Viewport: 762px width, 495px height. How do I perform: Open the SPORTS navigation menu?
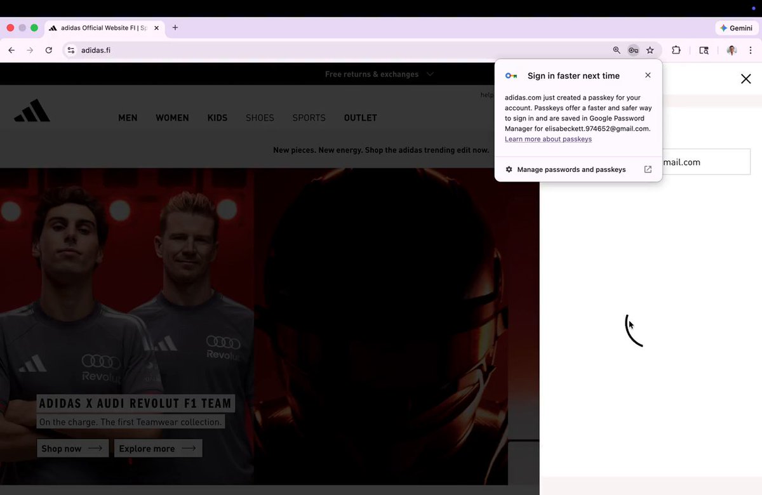pyautogui.click(x=309, y=117)
